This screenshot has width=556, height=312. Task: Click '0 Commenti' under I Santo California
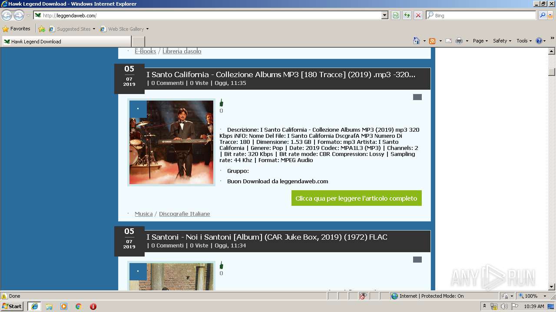[x=167, y=83]
